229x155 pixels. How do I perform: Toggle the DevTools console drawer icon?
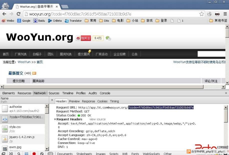point(11,153)
